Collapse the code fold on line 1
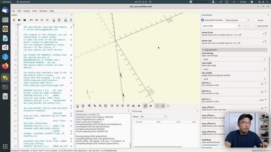Image resolution: width=271 pixels, height=152 pixels. coord(18,24)
